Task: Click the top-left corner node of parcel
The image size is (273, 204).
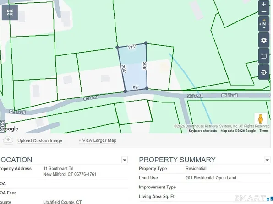Action: tap(117, 47)
